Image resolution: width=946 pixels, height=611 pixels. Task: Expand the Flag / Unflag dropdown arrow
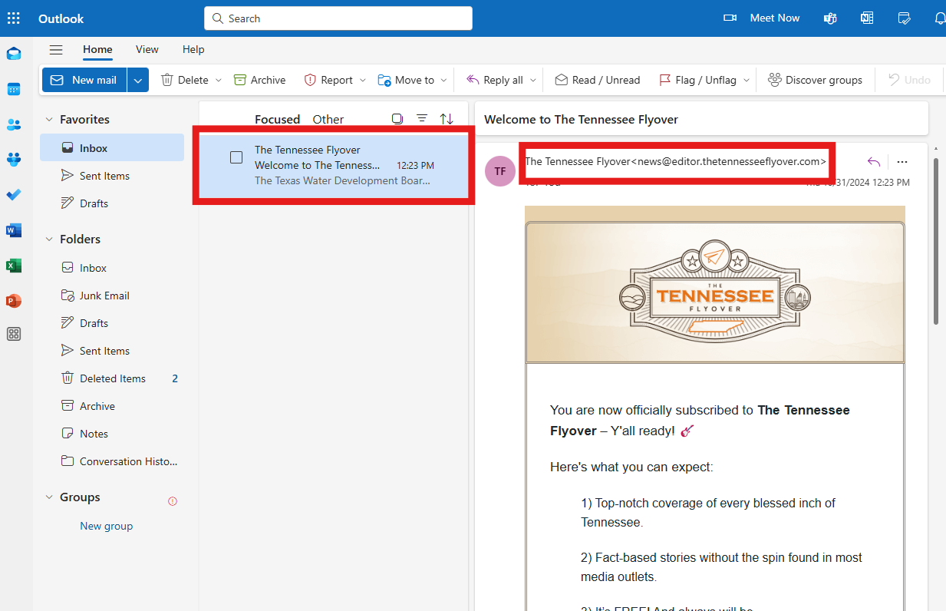pos(746,80)
